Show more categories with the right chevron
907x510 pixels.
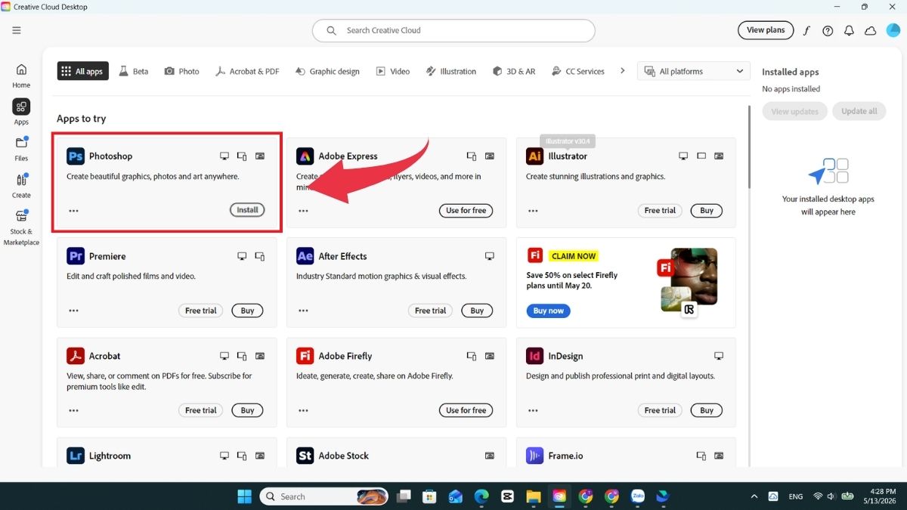pyautogui.click(x=623, y=71)
